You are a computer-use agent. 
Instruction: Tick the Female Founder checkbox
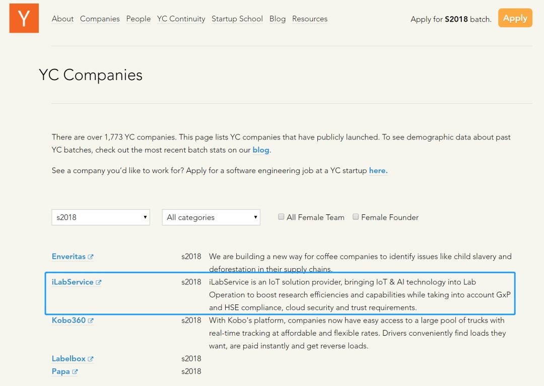coord(356,217)
